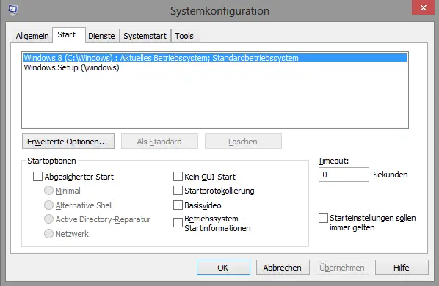Click the Systemkonfiguration title bar icon
Viewport: 439px width, 286px height.
(x=12, y=10)
